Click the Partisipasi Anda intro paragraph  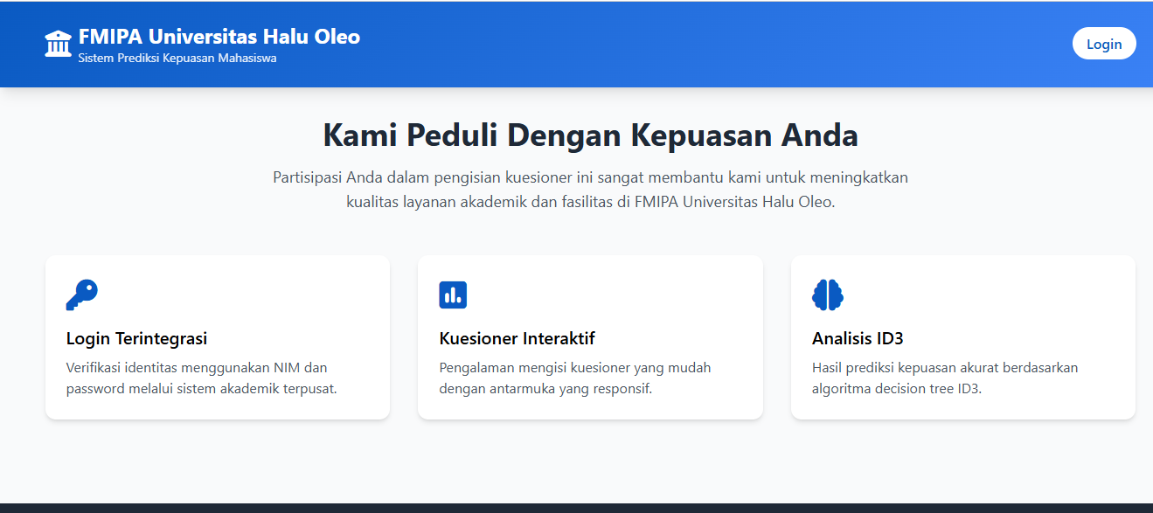click(590, 190)
